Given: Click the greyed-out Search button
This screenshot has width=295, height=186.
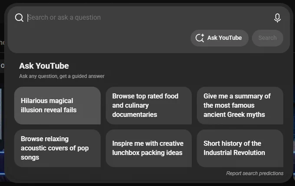Looking at the screenshot, I should pyautogui.click(x=267, y=38).
